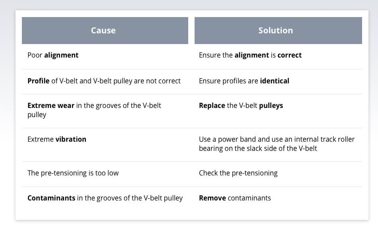Click the "Cause" column header
This screenshot has height=235, width=378.
click(103, 31)
